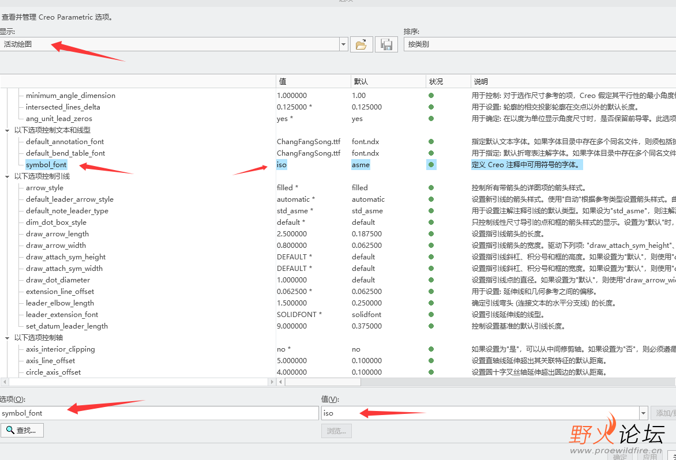Click the asme default of symbol_font

click(x=360, y=164)
